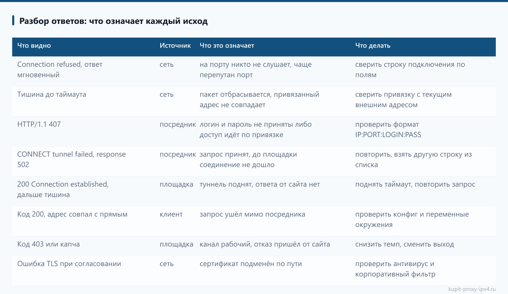Image resolution: width=508 pixels, height=294 pixels.
Task: Click 'туннель поднят, ответа от сайта нет'
Action: 260,184
